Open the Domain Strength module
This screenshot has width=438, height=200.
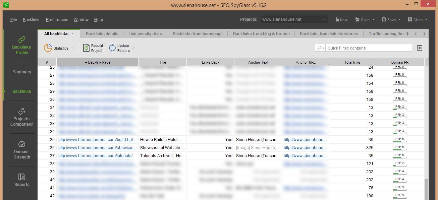point(22,150)
